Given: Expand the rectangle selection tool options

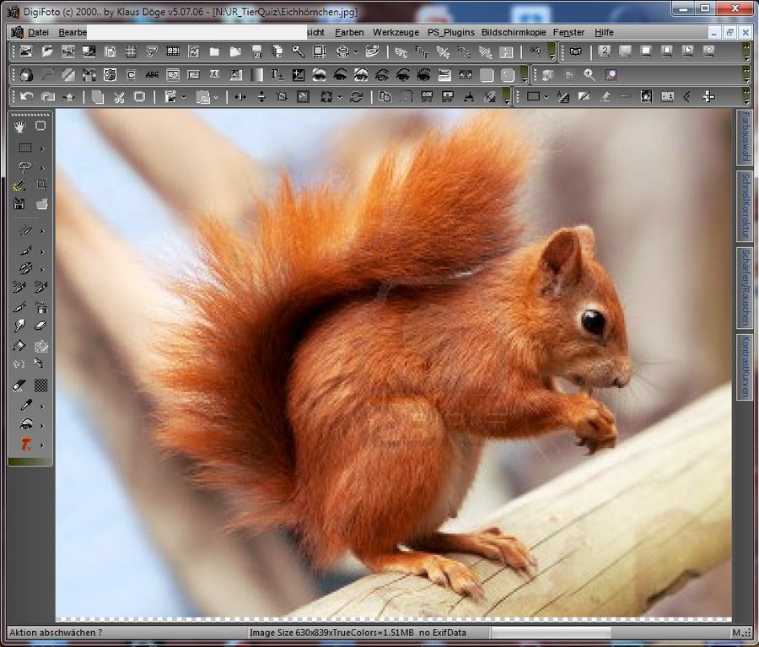Looking at the screenshot, I should (42, 148).
